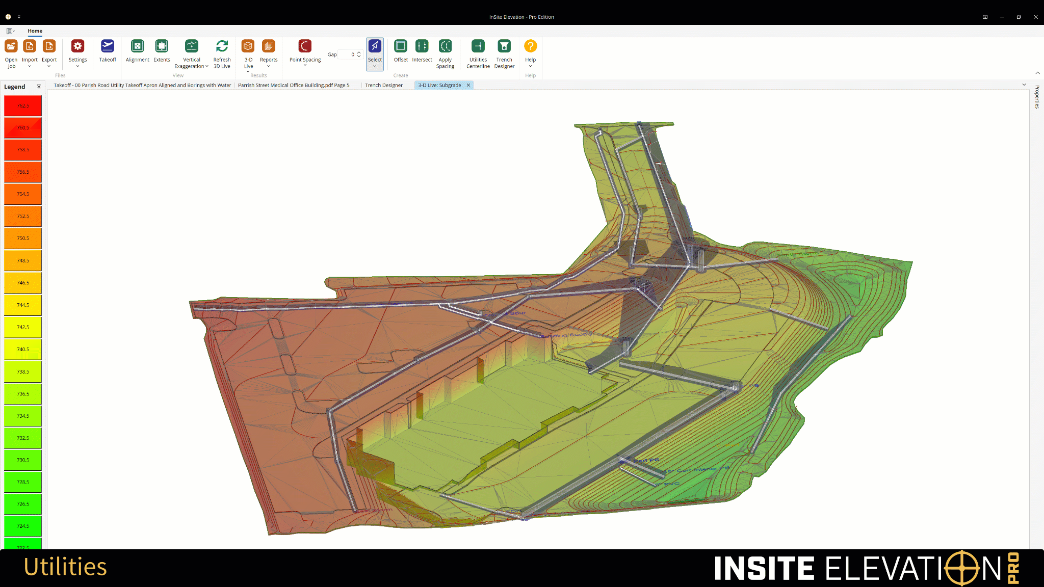Click the Utilities Centerline icon
The width and height of the screenshot is (1044, 587).
[478, 46]
